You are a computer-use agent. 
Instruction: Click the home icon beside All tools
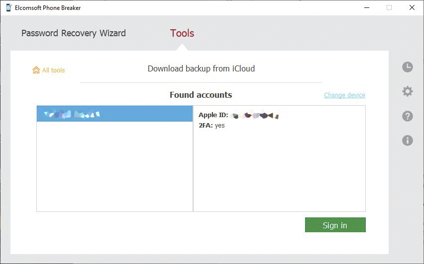pos(36,70)
